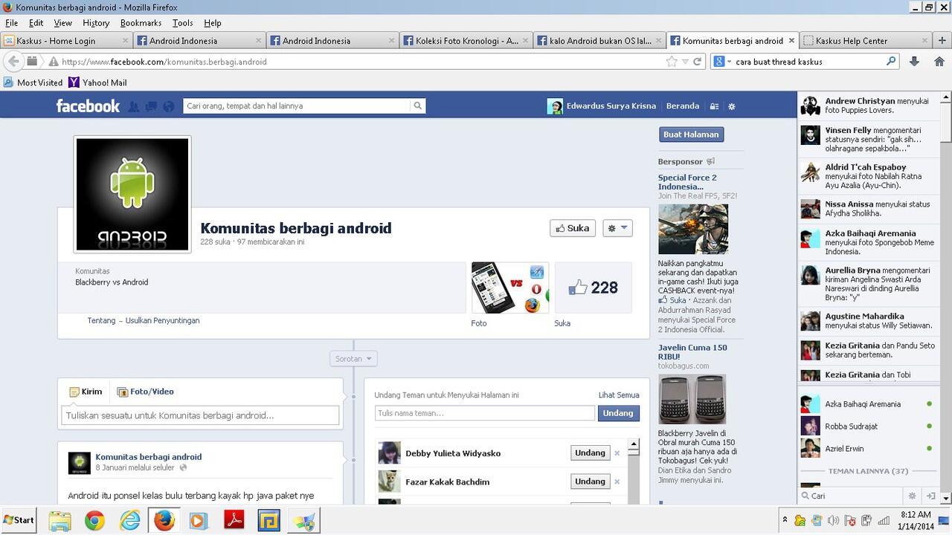Open Facebook friend requests icon
The height and width of the screenshot is (535, 952).
tap(134, 106)
